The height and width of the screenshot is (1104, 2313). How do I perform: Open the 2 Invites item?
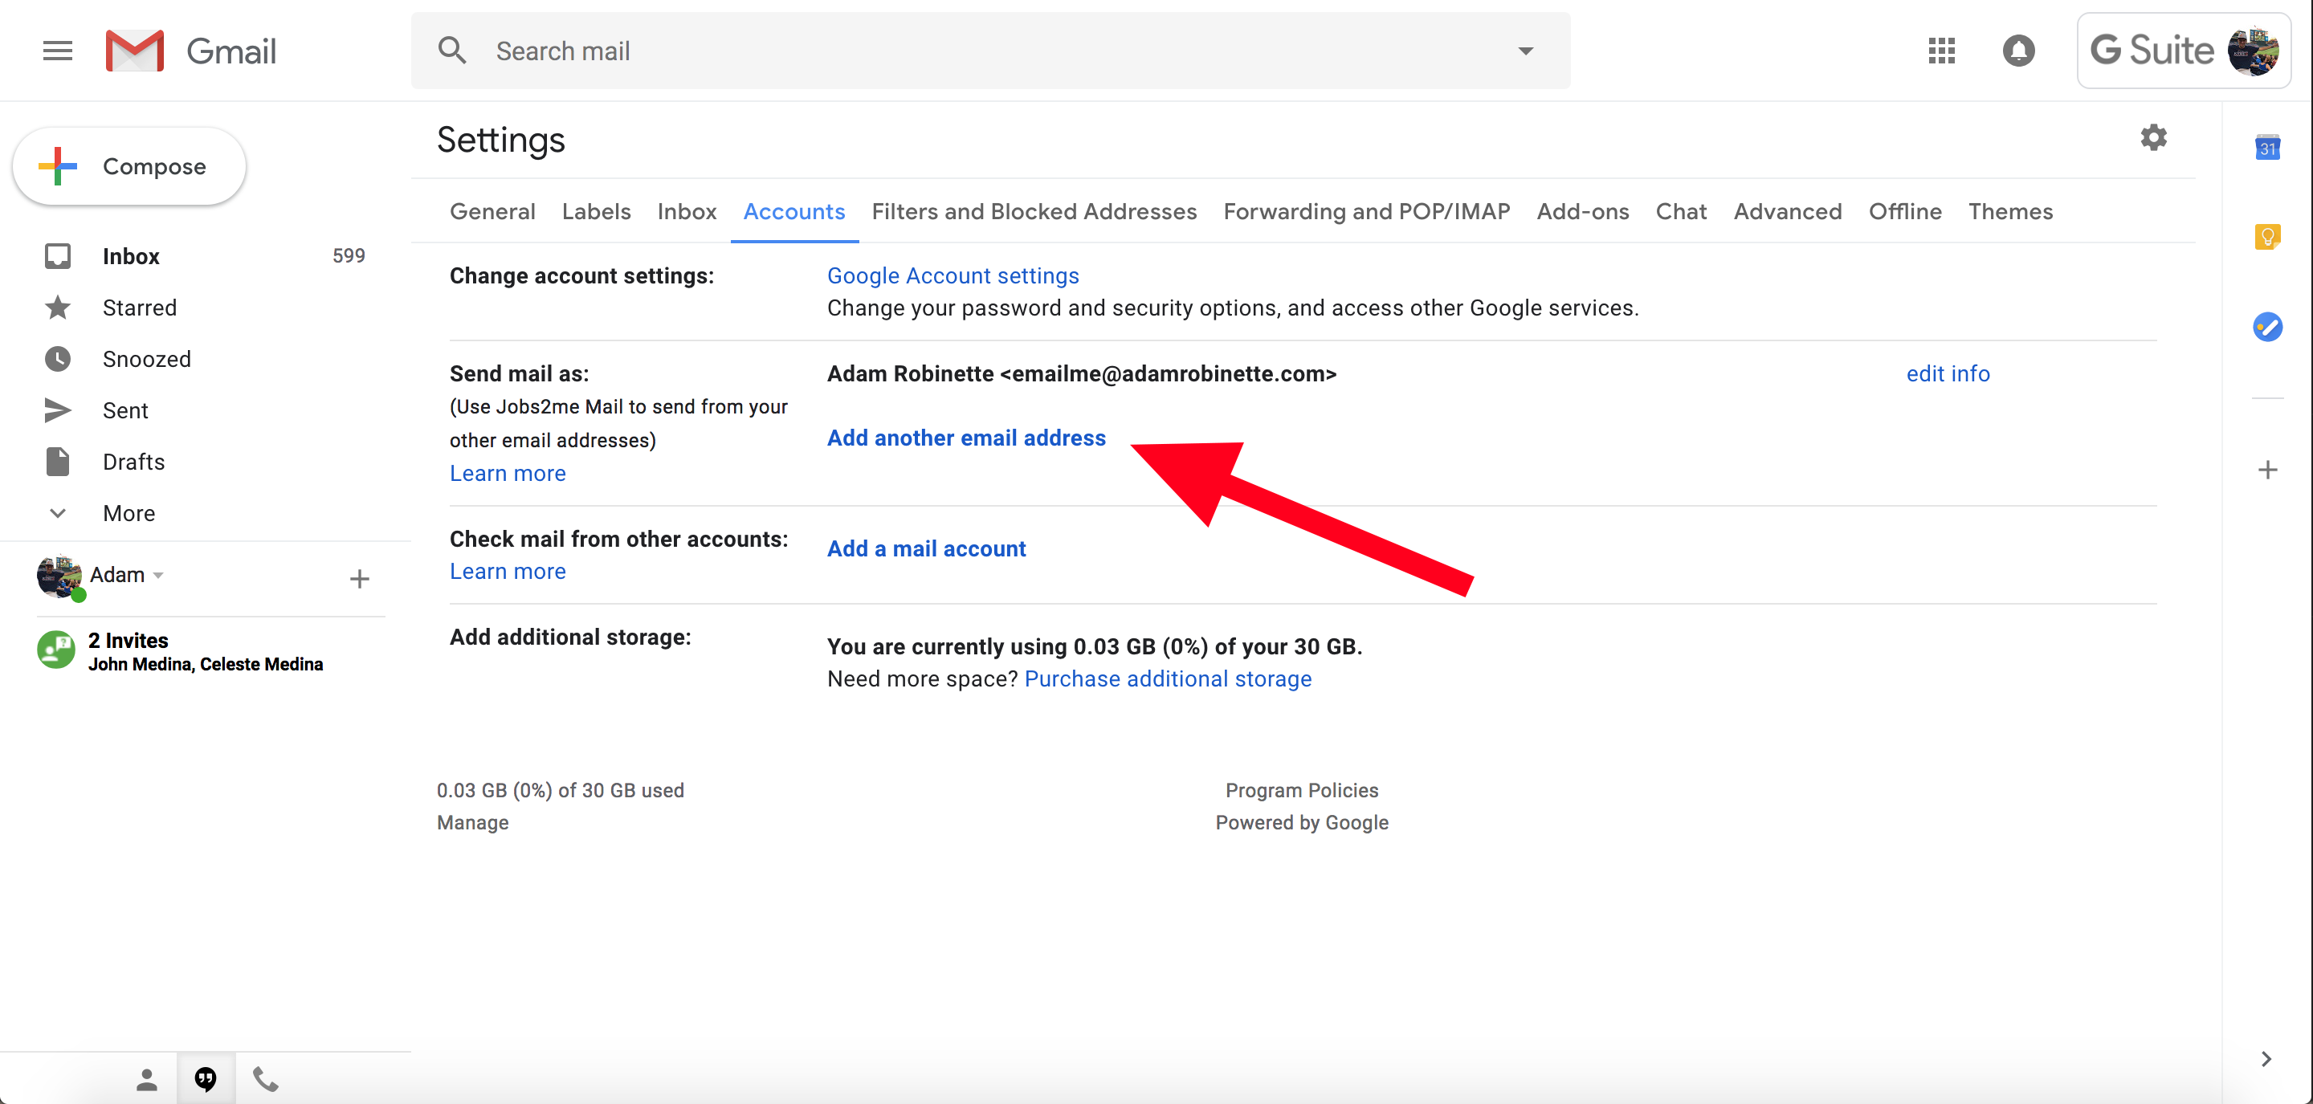206,652
